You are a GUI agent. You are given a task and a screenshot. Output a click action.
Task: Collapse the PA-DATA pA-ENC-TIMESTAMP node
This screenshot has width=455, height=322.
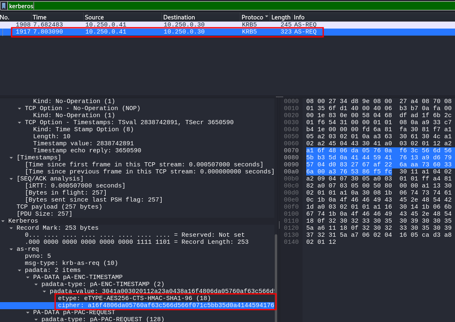coord(28,277)
